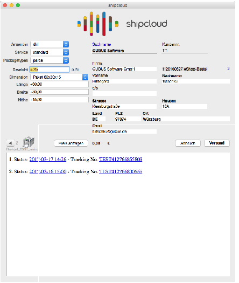Click the Hausnr. field 18A
The width and height of the screenshot is (239, 283).
(185, 107)
